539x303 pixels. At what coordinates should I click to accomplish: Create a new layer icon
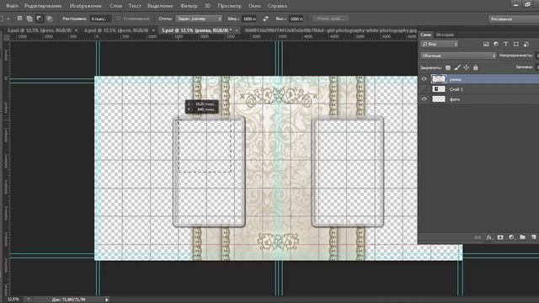[533, 237]
